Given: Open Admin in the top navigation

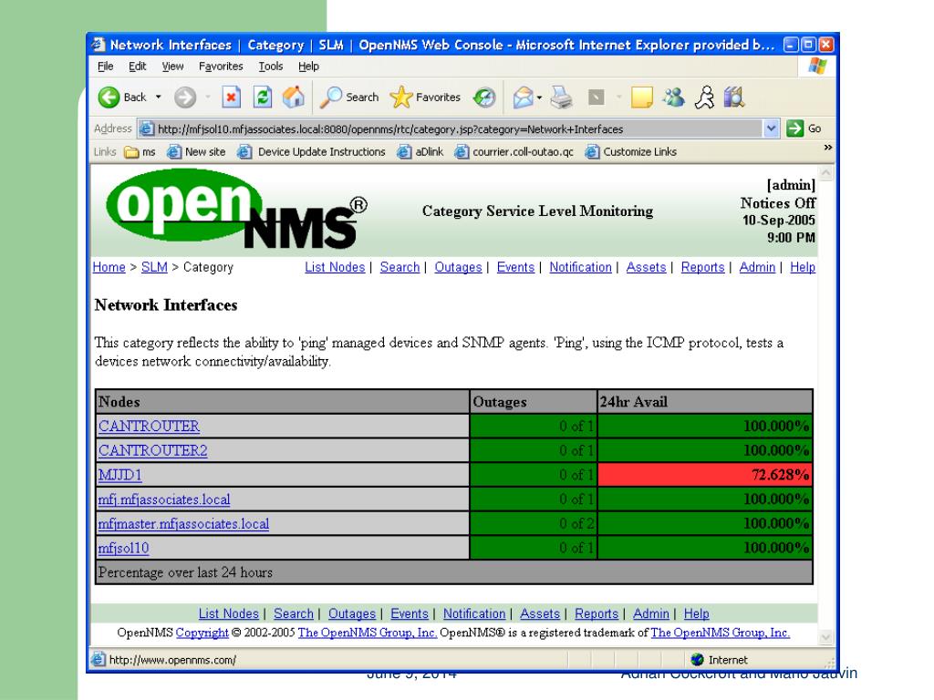Looking at the screenshot, I should click(x=757, y=267).
